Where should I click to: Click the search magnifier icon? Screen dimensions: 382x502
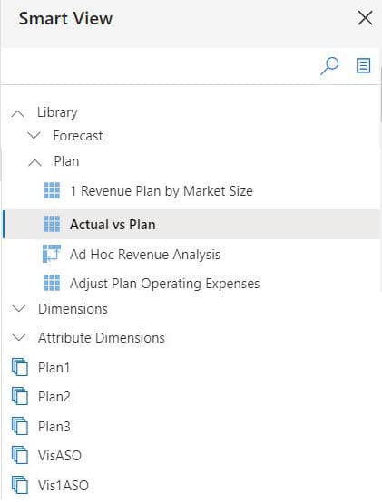tap(329, 66)
